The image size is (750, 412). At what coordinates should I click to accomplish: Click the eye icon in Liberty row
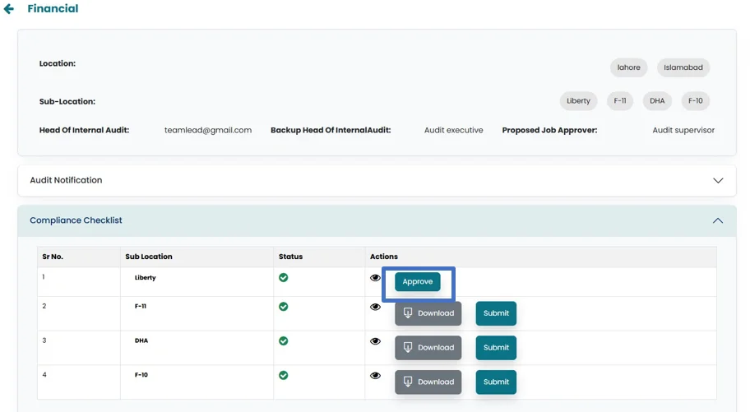(376, 278)
